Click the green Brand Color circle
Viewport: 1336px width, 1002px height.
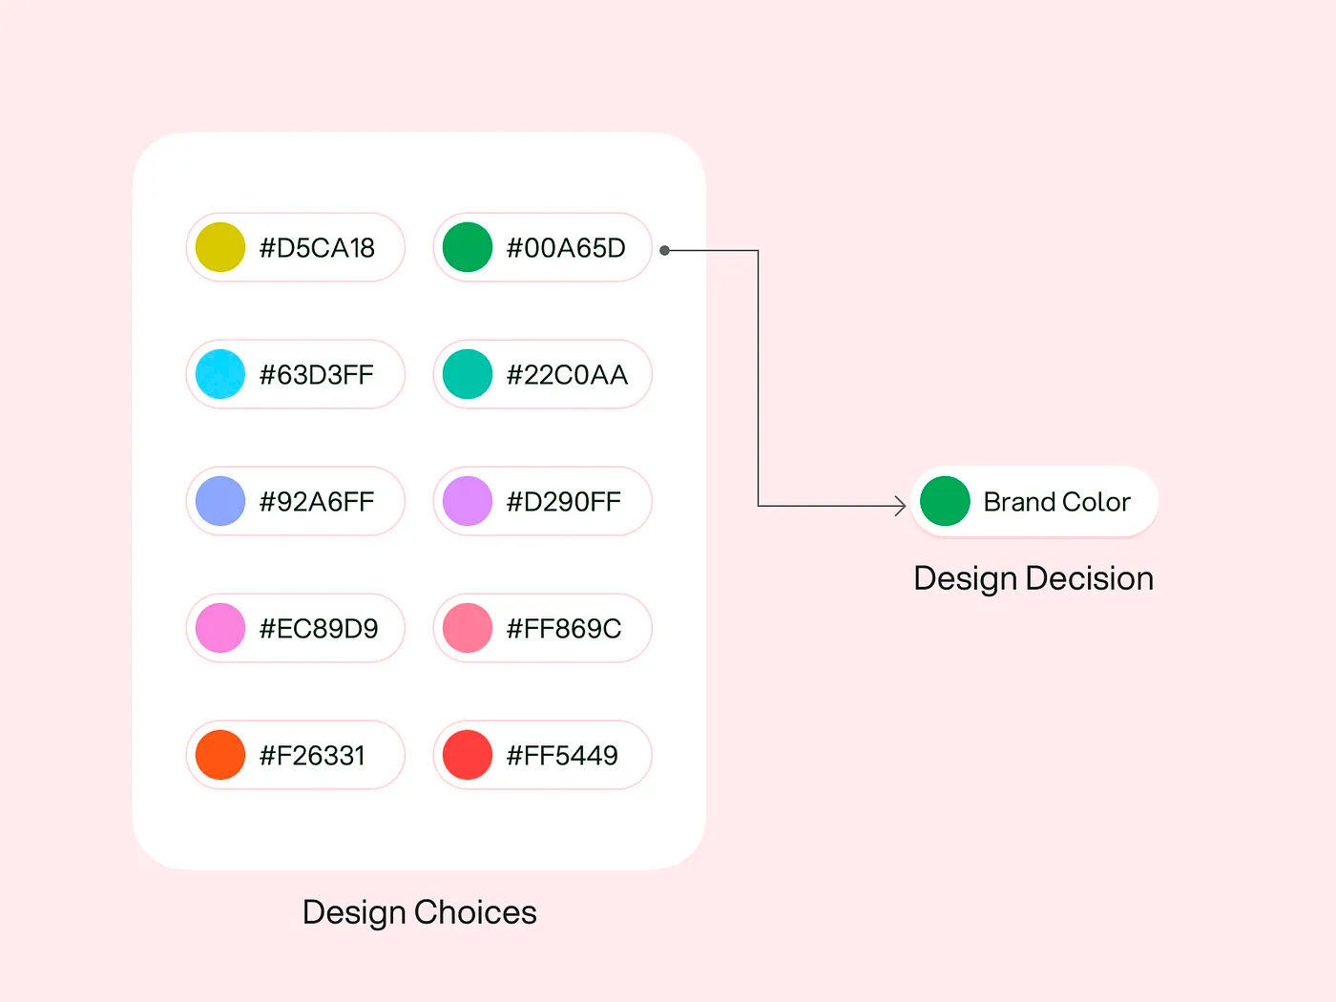pyautogui.click(x=945, y=501)
